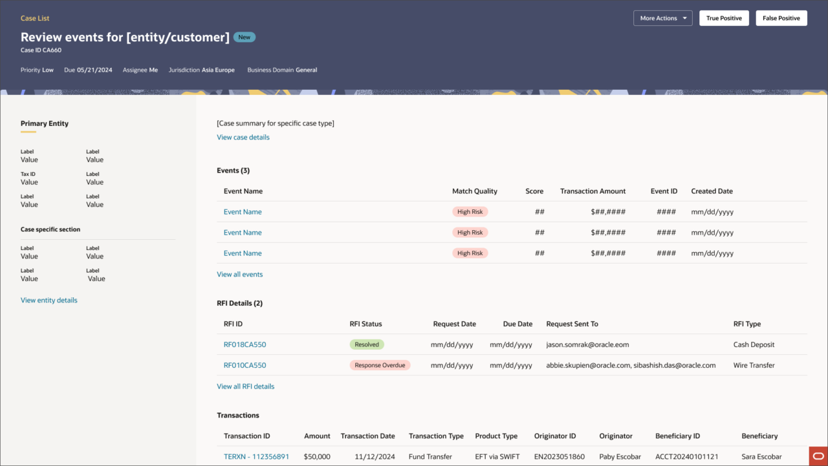Open View all events link
Screen dimensions: 828x466
click(240, 274)
